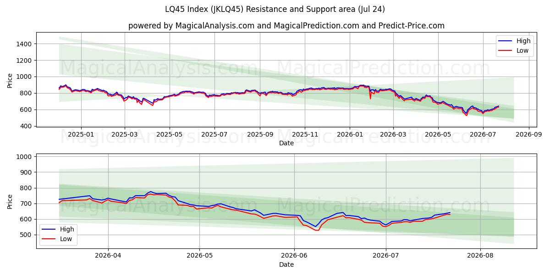This screenshot has width=550, height=275.
Task: Click the '1200' price tick label on the top chart
Action: pos(24,60)
